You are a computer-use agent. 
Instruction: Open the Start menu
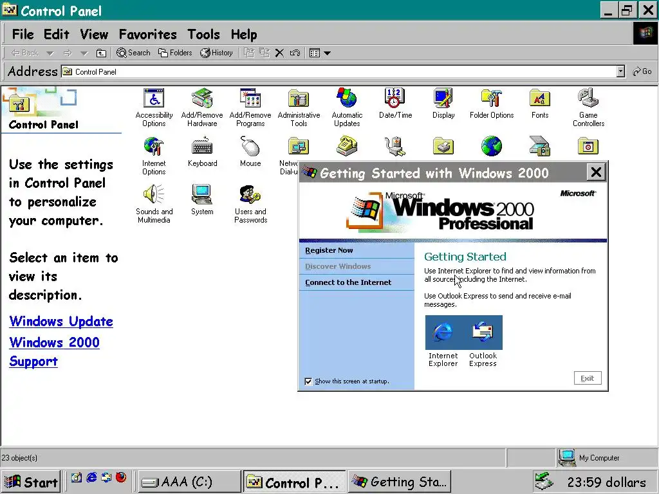30,482
